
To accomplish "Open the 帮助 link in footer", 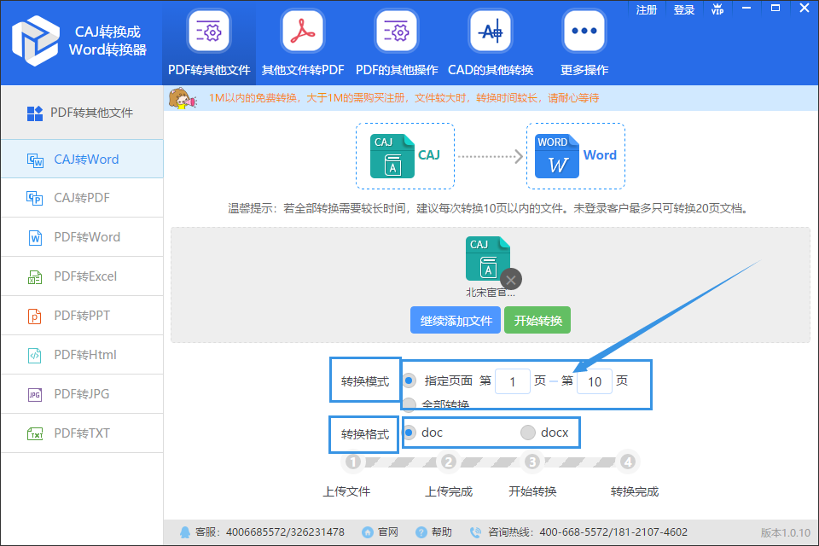I will click(x=441, y=532).
